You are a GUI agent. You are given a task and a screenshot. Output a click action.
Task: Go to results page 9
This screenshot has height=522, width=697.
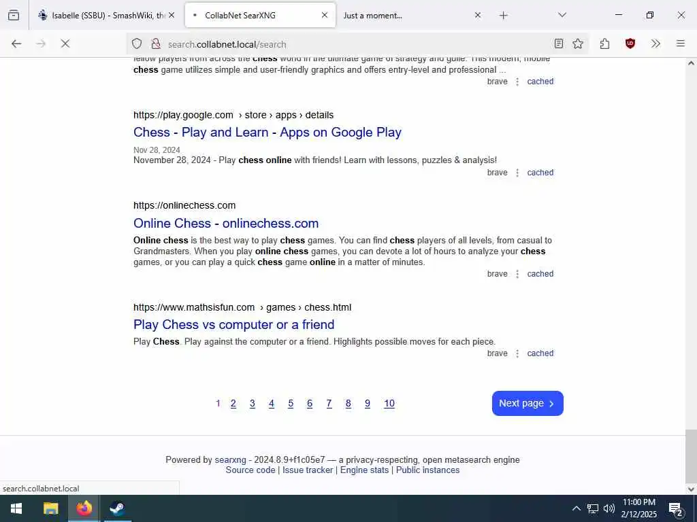coord(367,404)
